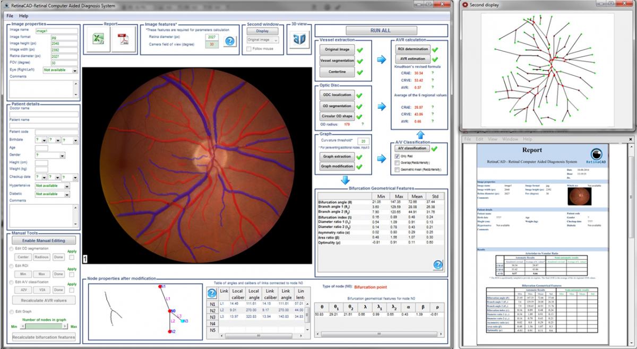This screenshot has width=637, height=349.
Task: Open help icon in Bifurcation Geometrical Features
Action: pos(438,265)
